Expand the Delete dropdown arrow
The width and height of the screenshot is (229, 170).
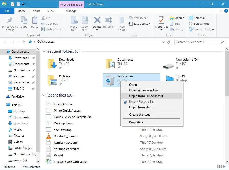click(x=97, y=30)
